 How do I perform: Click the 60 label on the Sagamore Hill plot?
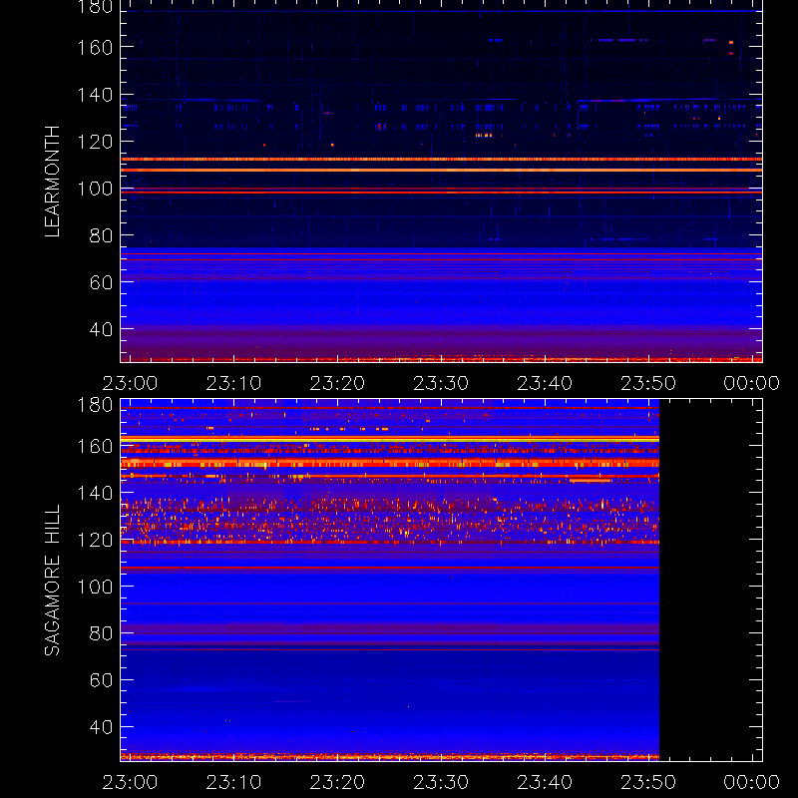(x=101, y=680)
